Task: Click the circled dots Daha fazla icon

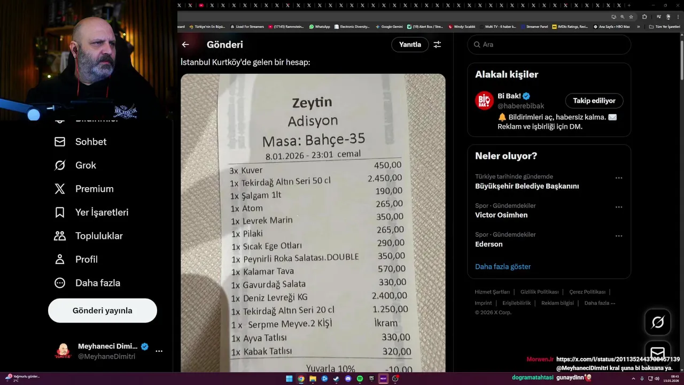Action: point(60,283)
